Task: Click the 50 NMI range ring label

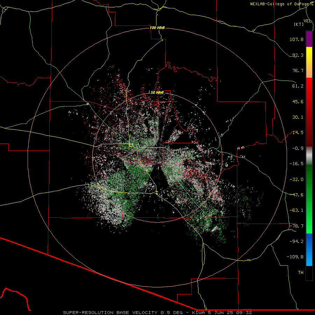Action: pos(157,92)
